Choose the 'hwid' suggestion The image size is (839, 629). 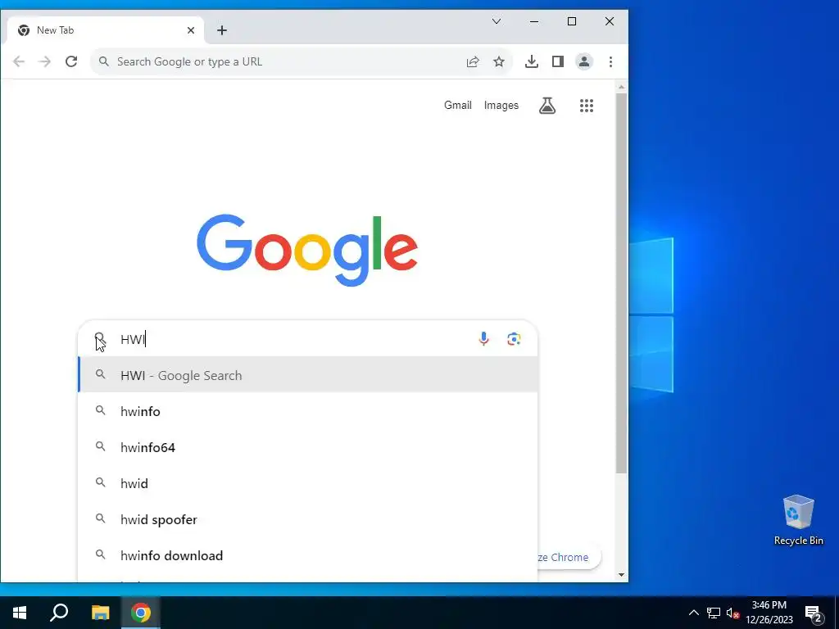(308, 483)
